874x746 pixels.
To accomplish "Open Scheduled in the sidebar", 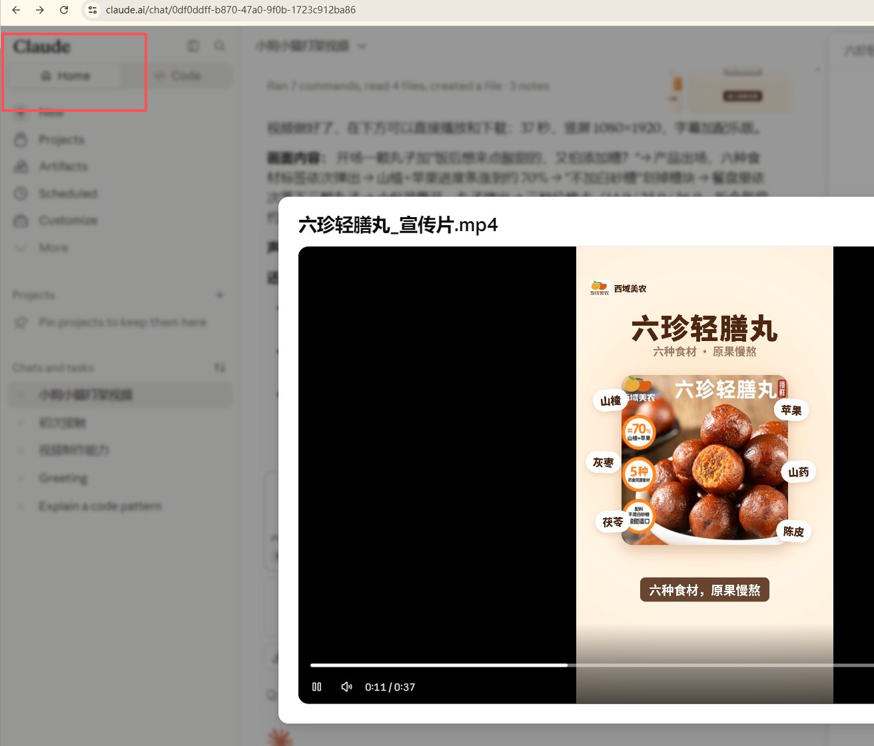I will coord(67,194).
